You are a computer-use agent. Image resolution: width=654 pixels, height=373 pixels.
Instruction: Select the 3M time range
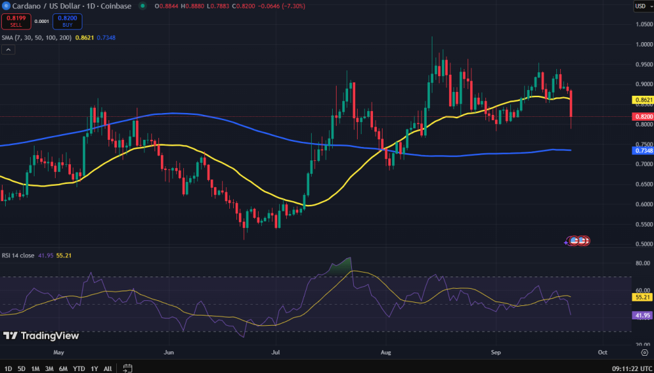pos(49,369)
